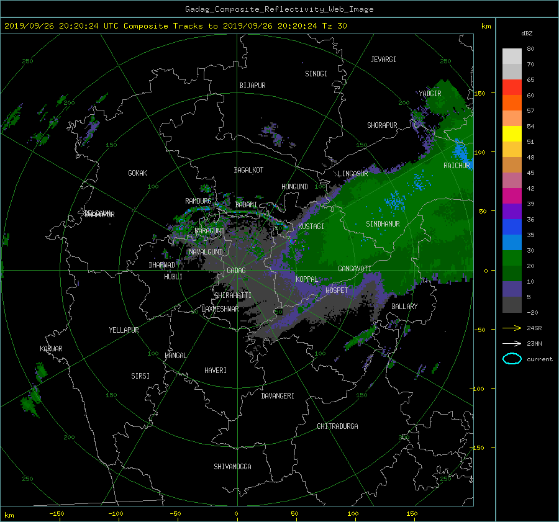Click the DHARWAD city label
This screenshot has height=522, width=559.
(161, 265)
